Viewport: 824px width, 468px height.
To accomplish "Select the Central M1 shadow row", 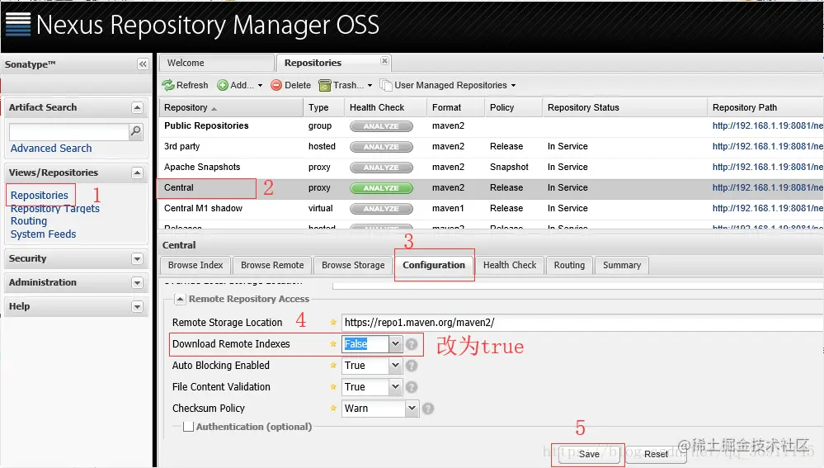I will tap(491, 209).
